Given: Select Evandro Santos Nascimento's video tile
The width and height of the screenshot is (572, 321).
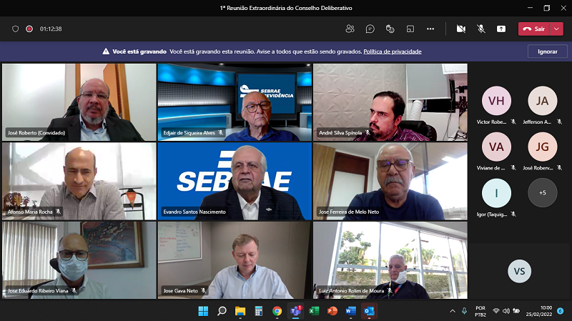Looking at the screenshot, I should click(x=235, y=181).
